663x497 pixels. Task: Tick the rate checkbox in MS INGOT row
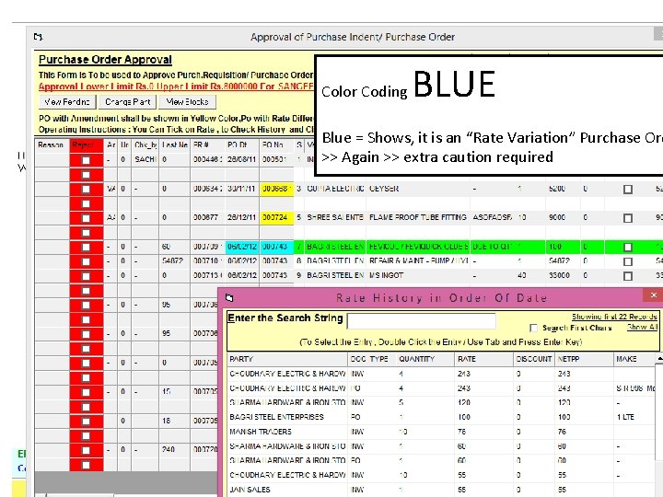point(628,276)
